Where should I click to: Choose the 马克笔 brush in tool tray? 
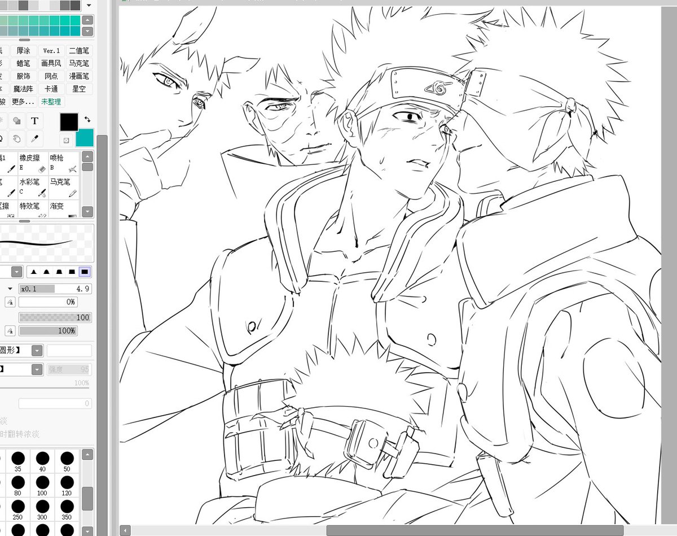click(63, 188)
